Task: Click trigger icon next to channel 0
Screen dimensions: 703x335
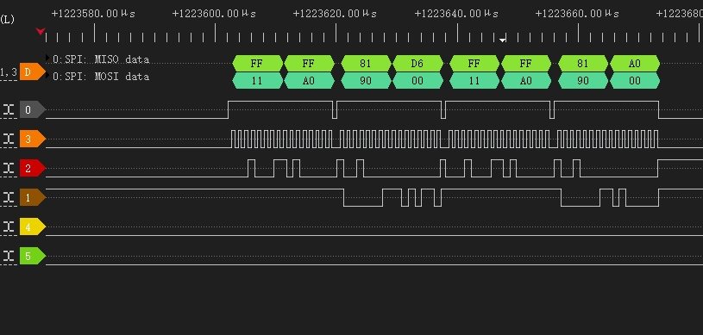Action: [9, 109]
